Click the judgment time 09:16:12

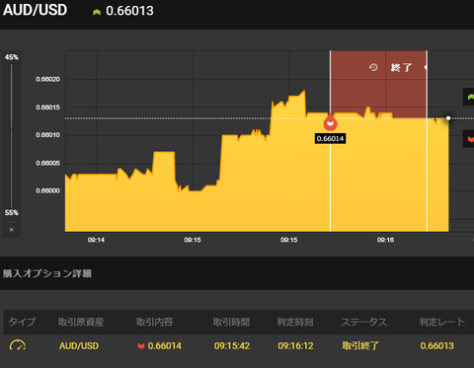point(295,346)
